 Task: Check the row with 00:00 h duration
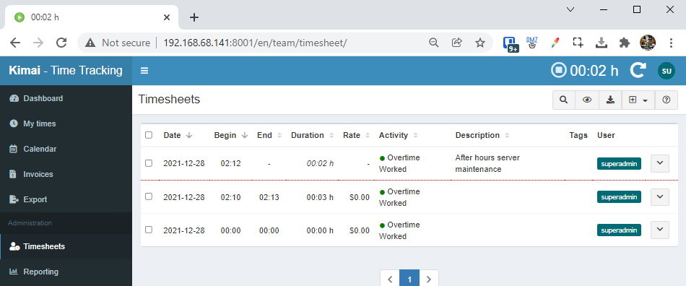[149, 230]
